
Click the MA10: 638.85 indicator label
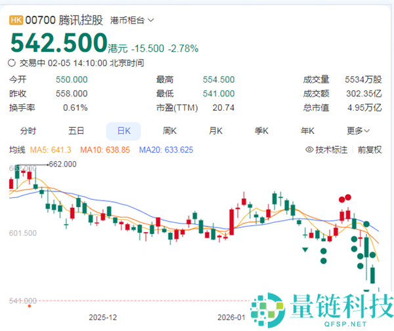(x=105, y=150)
